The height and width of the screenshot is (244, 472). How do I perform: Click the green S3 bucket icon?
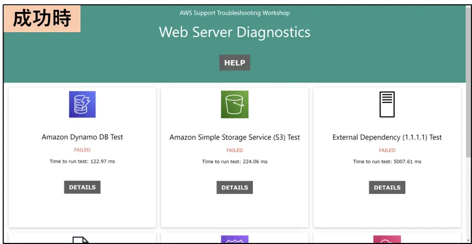235,104
